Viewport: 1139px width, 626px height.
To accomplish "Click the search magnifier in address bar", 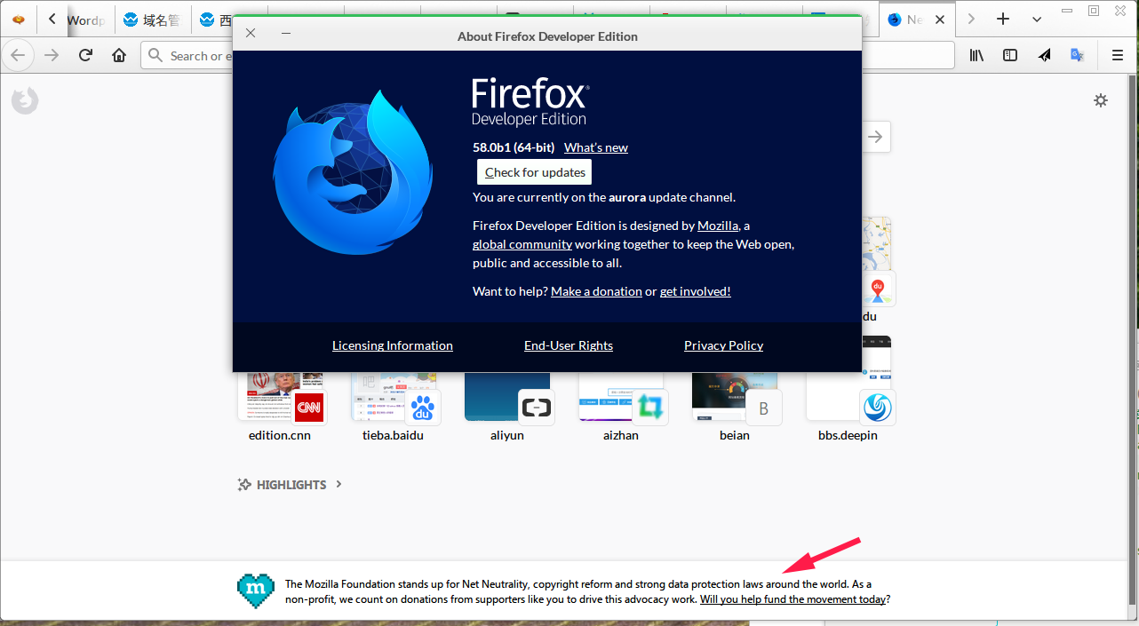I will click(x=155, y=56).
